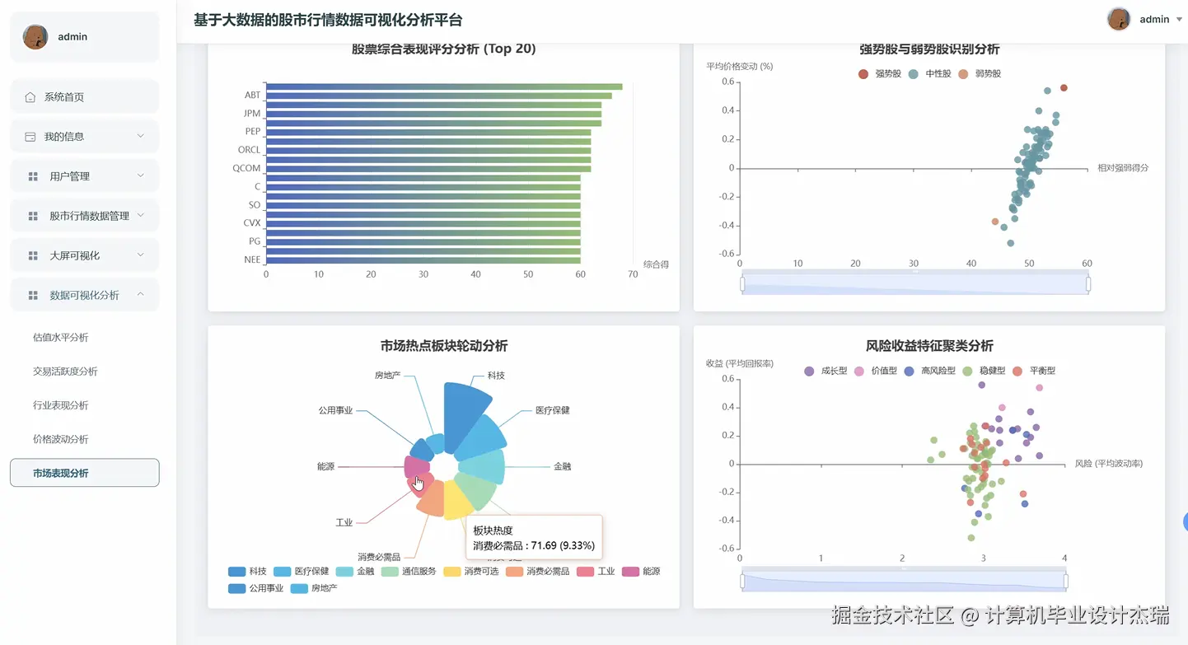The width and height of the screenshot is (1188, 645).
Task: Click the 风险收益特征聚类分析 chart title
Action: 929,346
